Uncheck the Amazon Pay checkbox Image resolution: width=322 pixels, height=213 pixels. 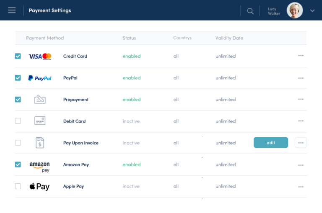tap(18, 164)
